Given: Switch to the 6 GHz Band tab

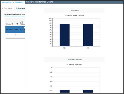Looking at the screenshot, I should pos(7,8).
